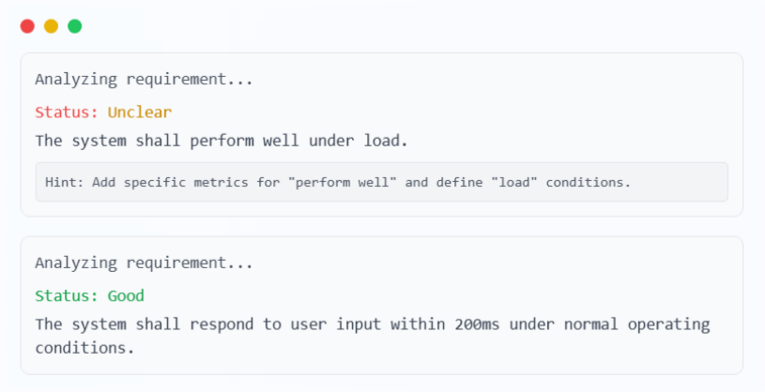The height and width of the screenshot is (392, 765).
Task: Click the second "Analyzing requirement..." line
Action: point(144,264)
